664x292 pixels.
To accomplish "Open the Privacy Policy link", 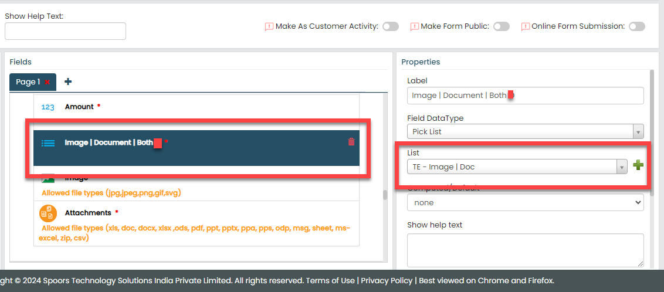I will coord(387,280).
